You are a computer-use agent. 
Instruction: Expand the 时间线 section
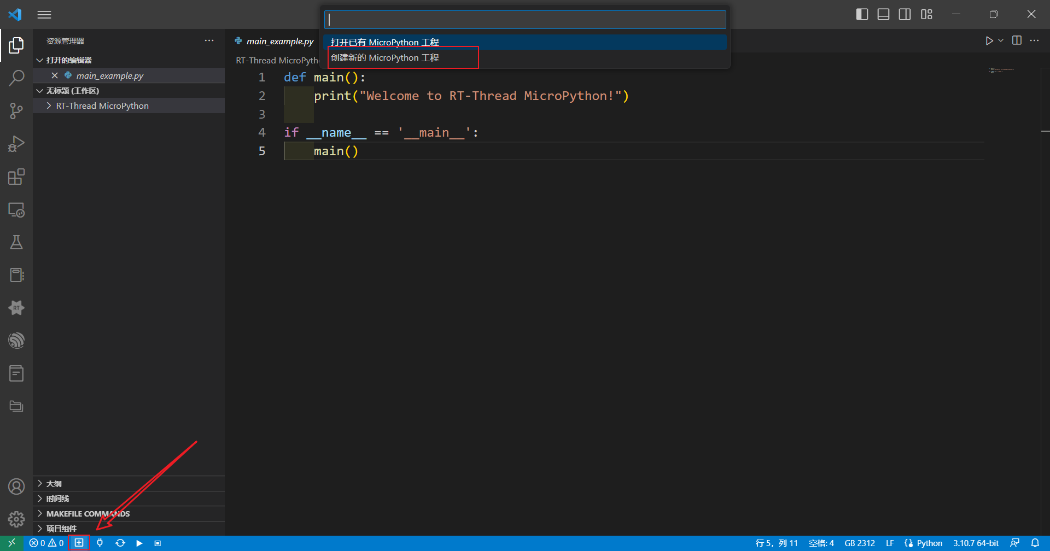coord(129,499)
